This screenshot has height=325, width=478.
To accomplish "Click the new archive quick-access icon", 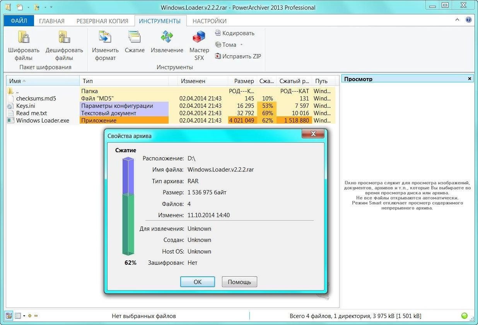I will point(20,7).
